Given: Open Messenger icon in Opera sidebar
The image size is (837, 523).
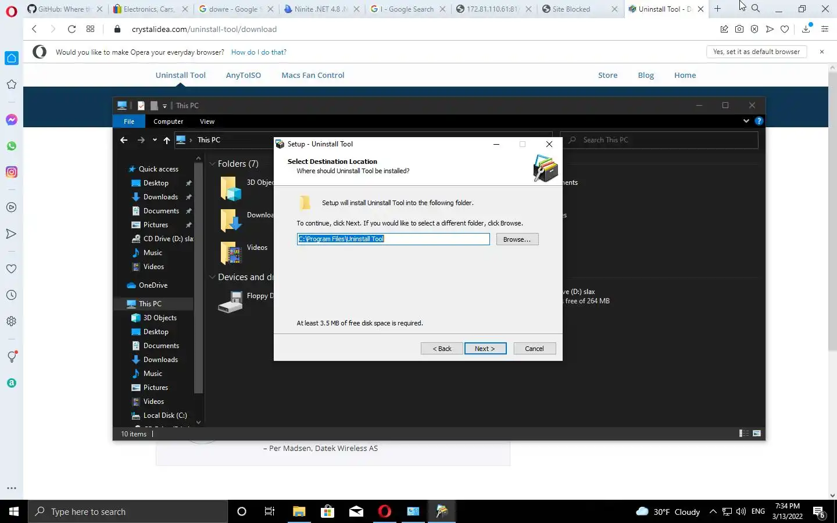Looking at the screenshot, I should (x=11, y=120).
